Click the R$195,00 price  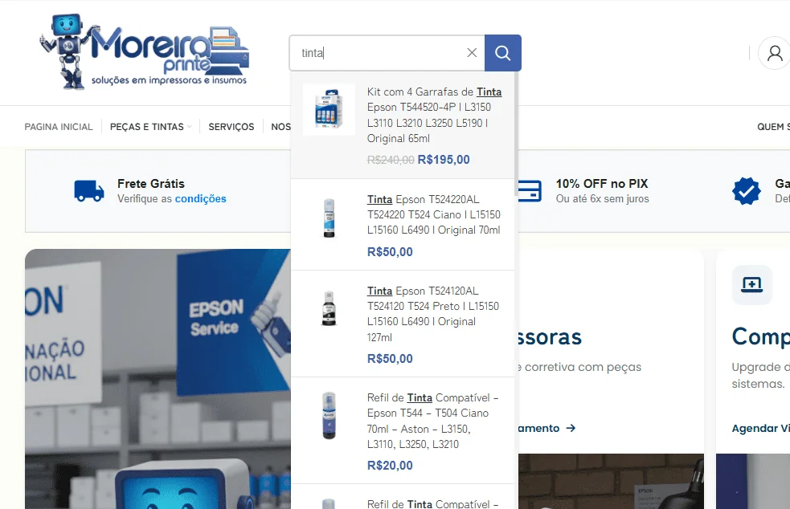coord(444,160)
